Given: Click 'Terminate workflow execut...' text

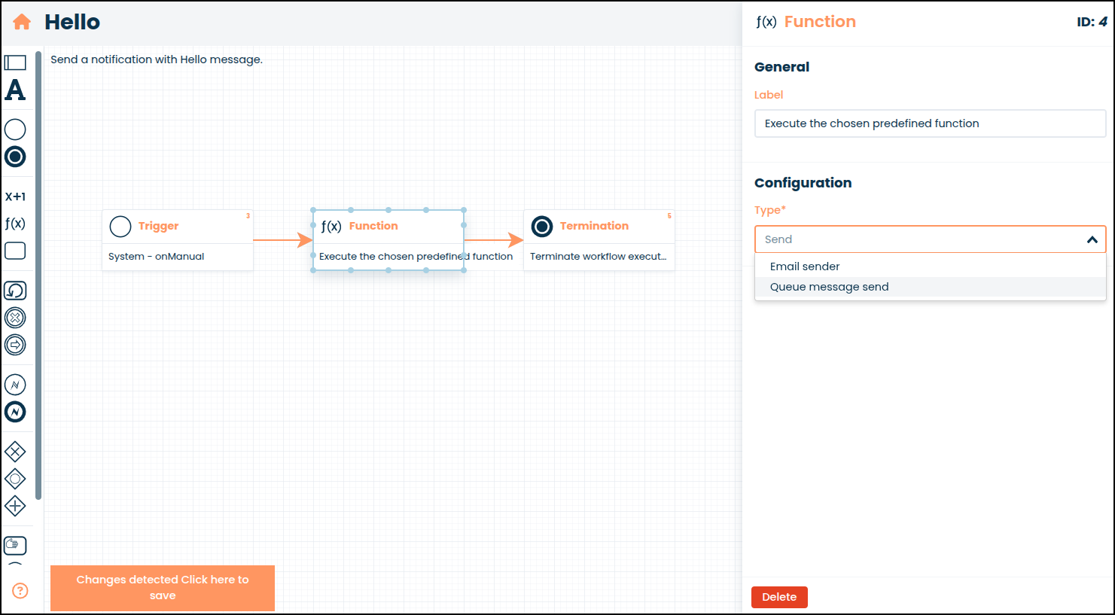Looking at the screenshot, I should 598,257.
